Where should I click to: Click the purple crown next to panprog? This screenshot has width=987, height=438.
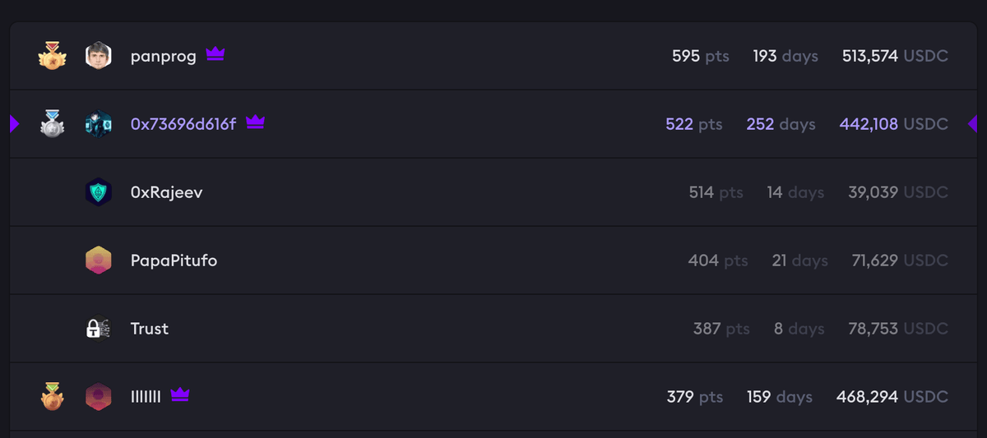click(x=215, y=54)
